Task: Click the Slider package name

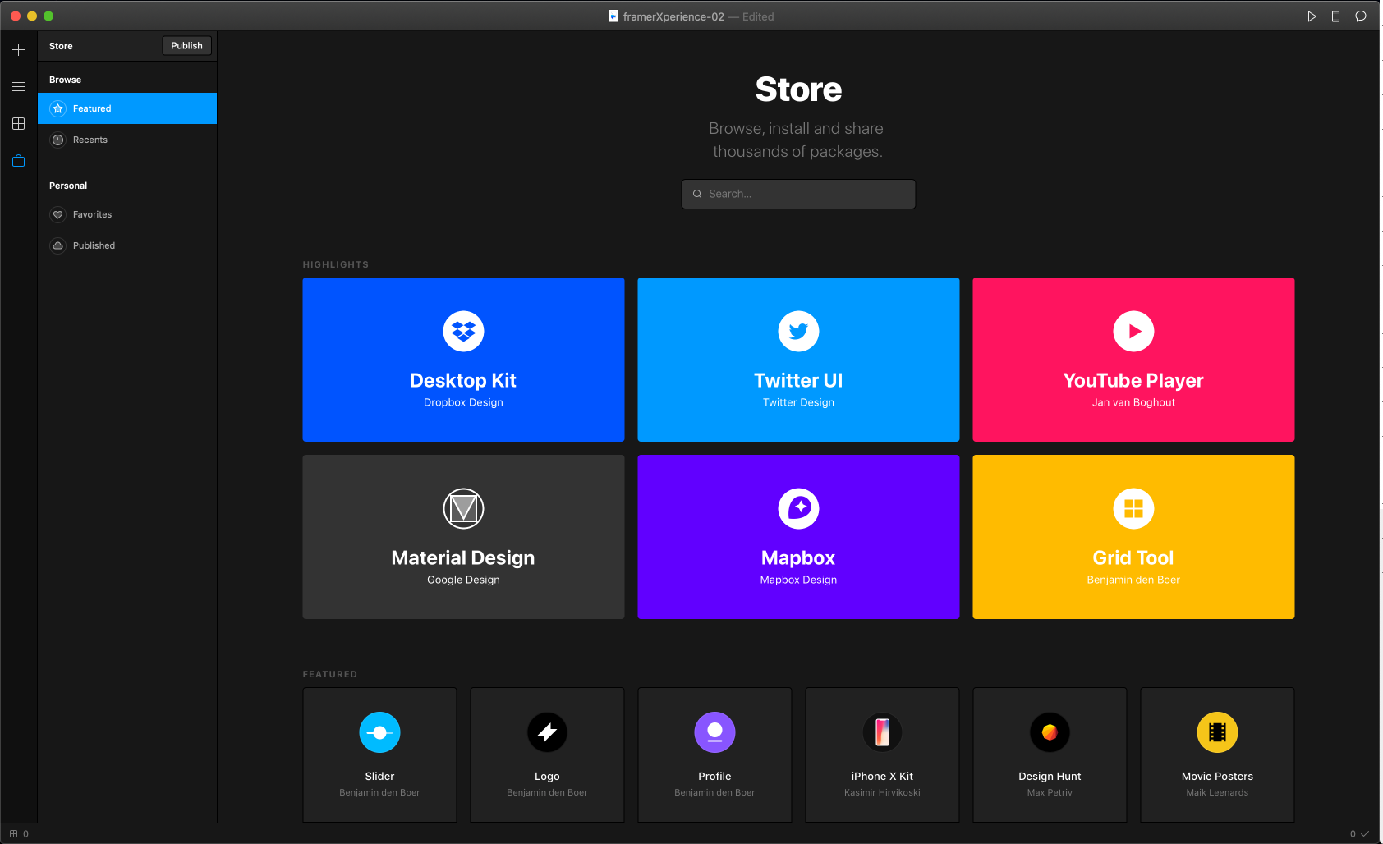Action: coord(379,776)
